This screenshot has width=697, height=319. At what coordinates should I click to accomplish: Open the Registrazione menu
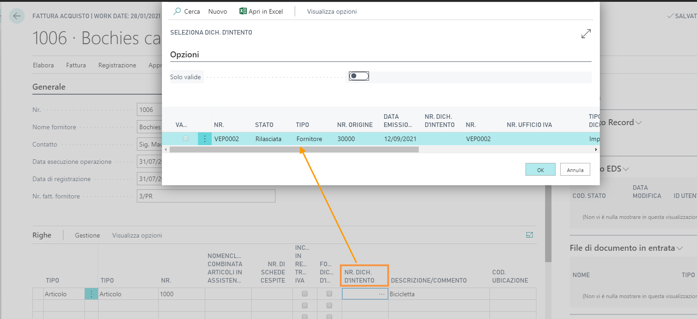117,65
